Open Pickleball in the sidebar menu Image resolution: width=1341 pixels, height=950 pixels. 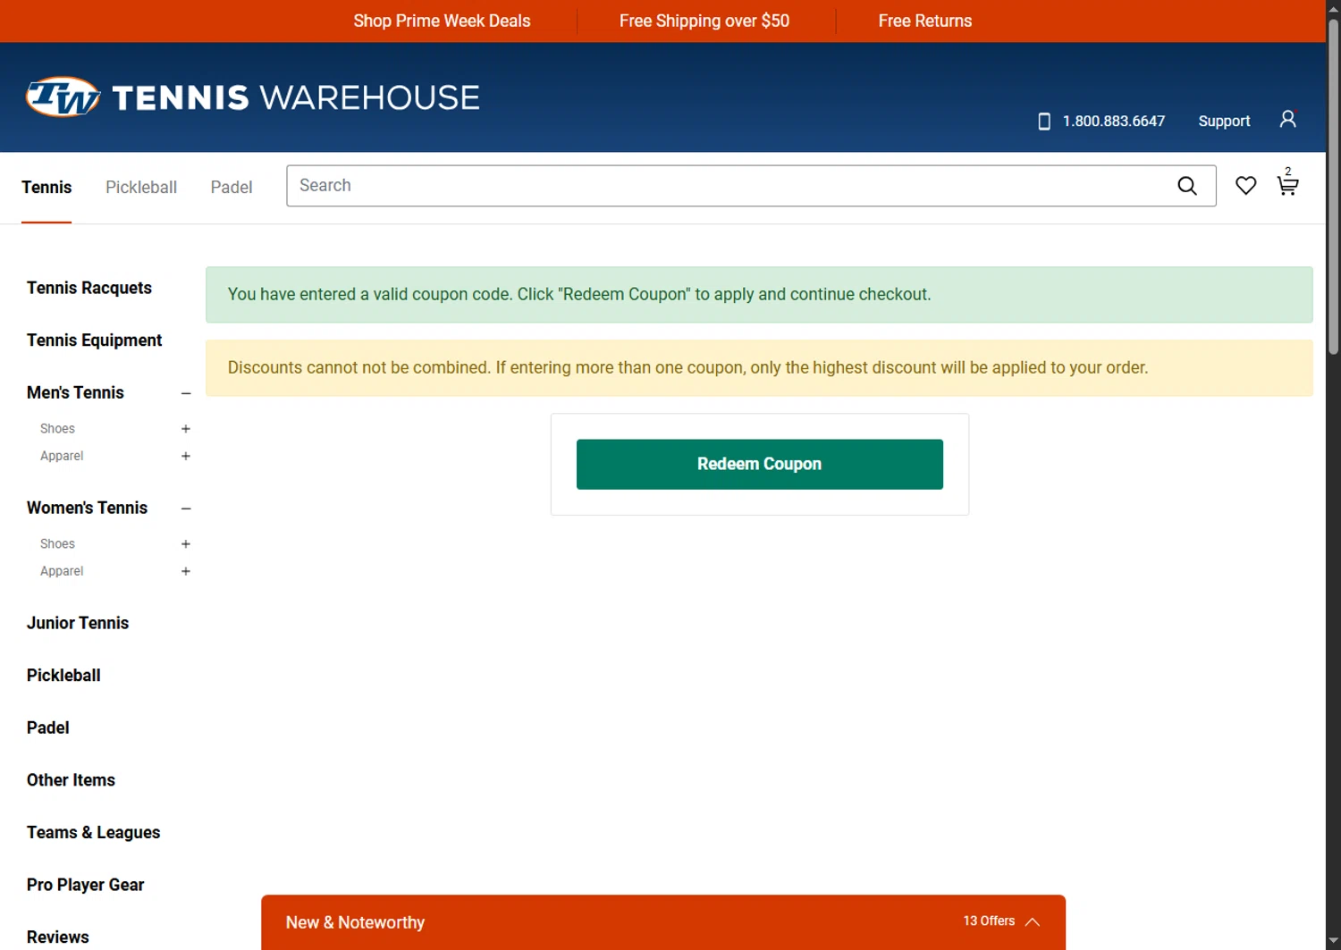63,676
